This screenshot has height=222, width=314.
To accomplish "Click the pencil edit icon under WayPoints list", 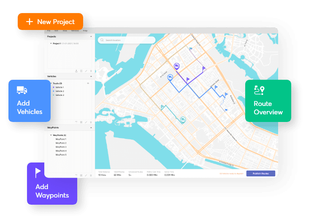I will [86, 175].
